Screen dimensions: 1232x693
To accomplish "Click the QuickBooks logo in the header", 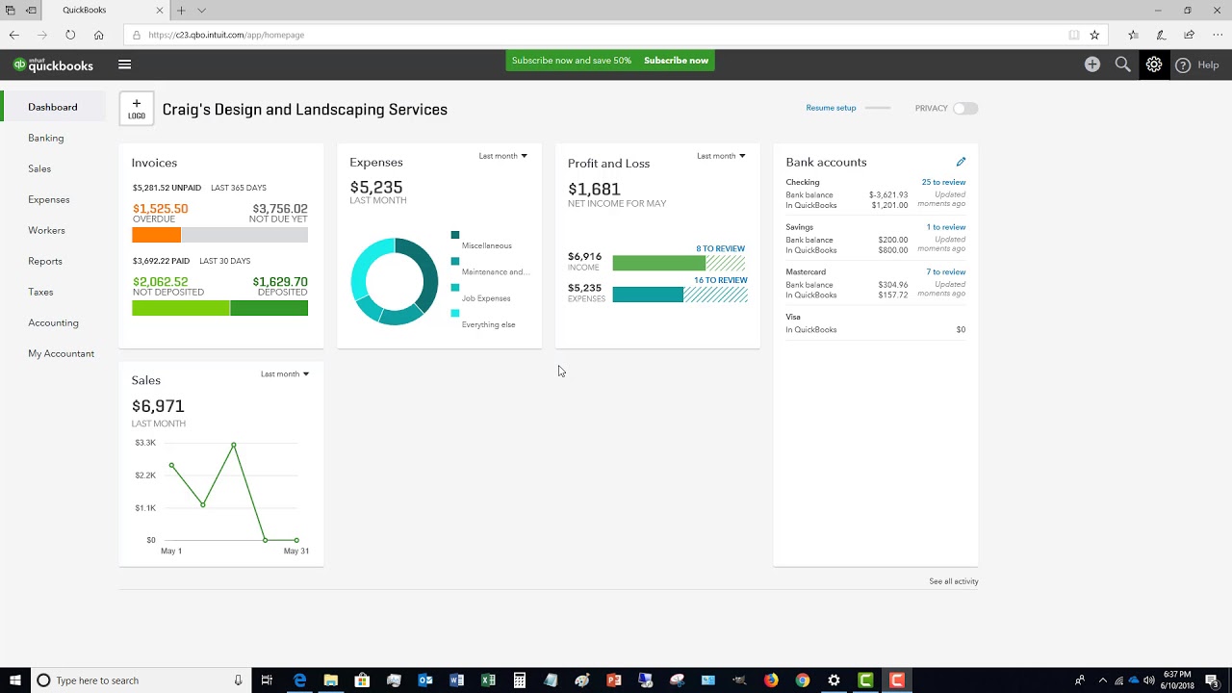I will coord(53,65).
